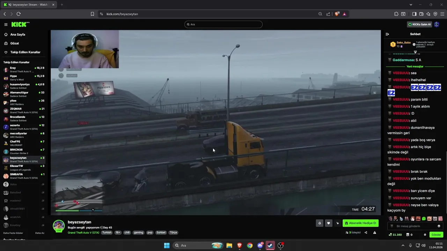The width and height of the screenshot is (447, 251).
Task: Open chat settings gear icon
Action: [x=425, y=235]
